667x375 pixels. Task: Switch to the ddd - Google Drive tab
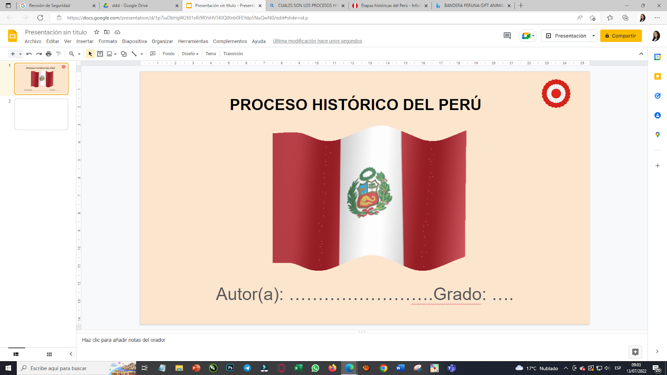pos(141,5)
